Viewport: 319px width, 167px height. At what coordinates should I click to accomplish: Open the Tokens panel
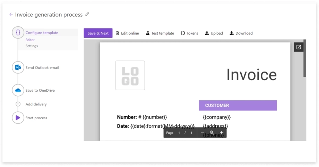coord(189,33)
